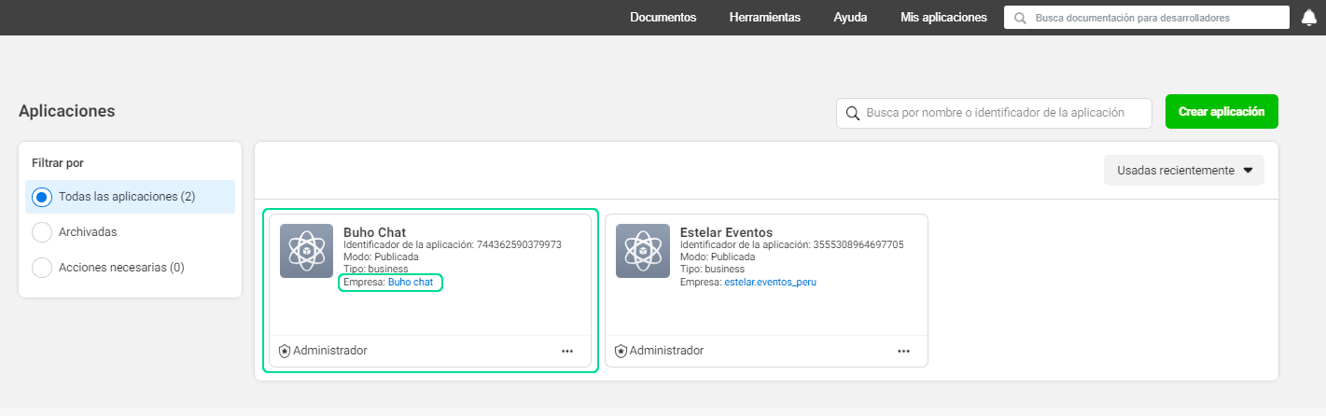
Task: Open the Ayuda menu
Action: [x=850, y=18]
